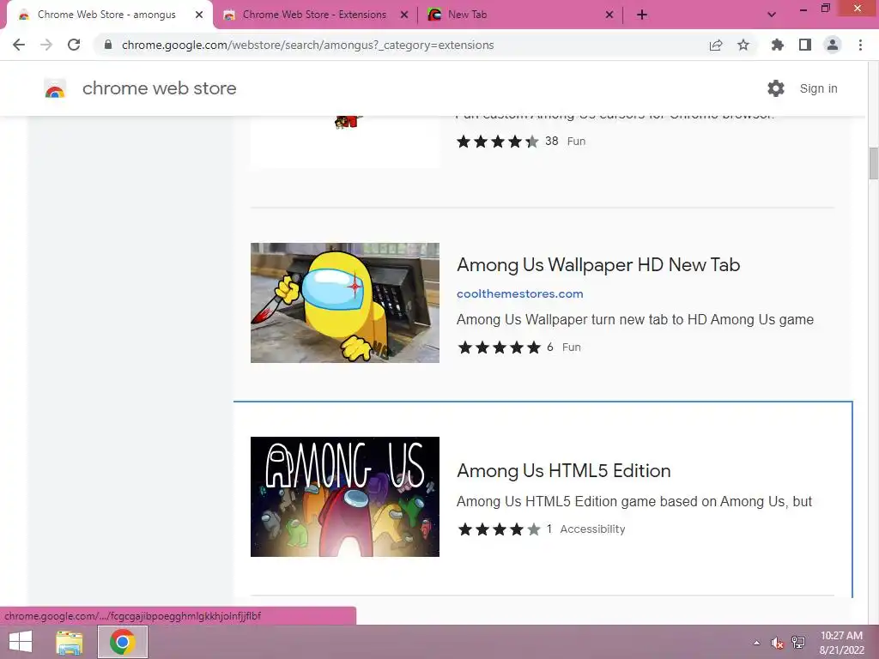The width and height of the screenshot is (879, 659).
Task: Click the star rating with 38 reviews
Action: [498, 142]
